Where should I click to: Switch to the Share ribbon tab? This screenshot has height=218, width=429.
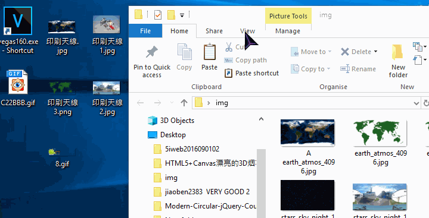click(214, 31)
